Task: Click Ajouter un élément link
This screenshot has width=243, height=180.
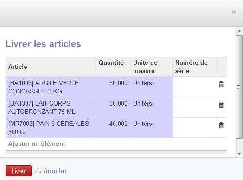Action: pos(37,143)
